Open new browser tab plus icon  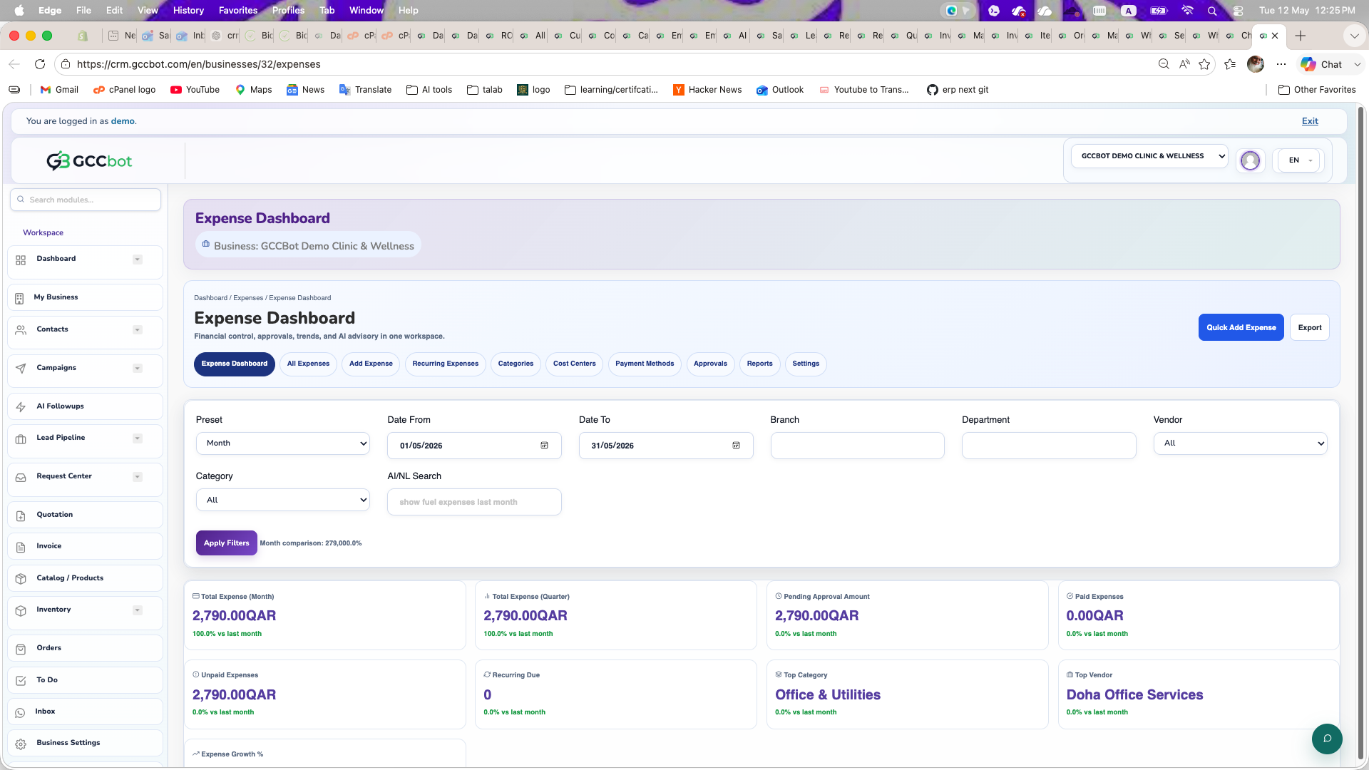tap(1301, 36)
